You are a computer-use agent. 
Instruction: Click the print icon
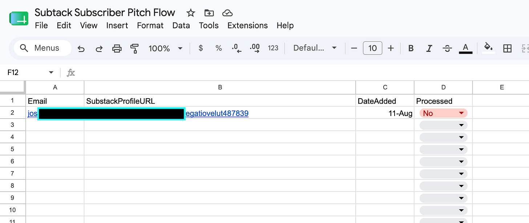tap(117, 48)
